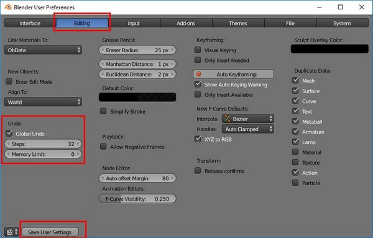Open the Bezier interpolation dropdown
The width and height of the screenshot is (373, 238).
click(247, 119)
